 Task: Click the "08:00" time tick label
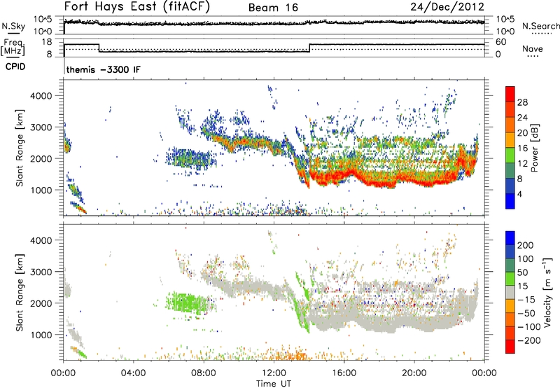(203, 373)
